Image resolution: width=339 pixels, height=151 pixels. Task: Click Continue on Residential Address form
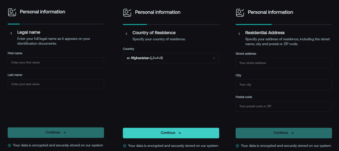point(284,133)
